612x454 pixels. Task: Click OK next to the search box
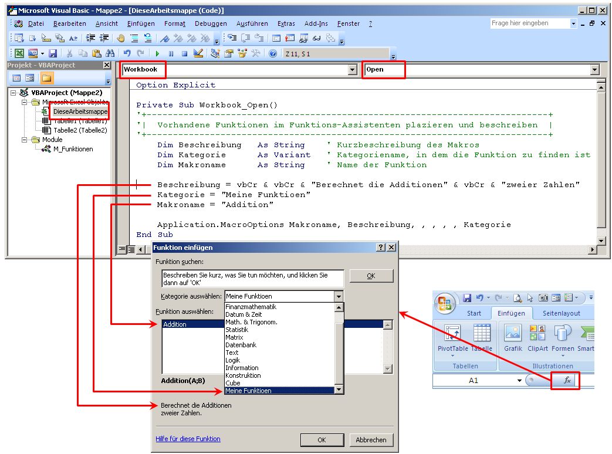(x=371, y=276)
